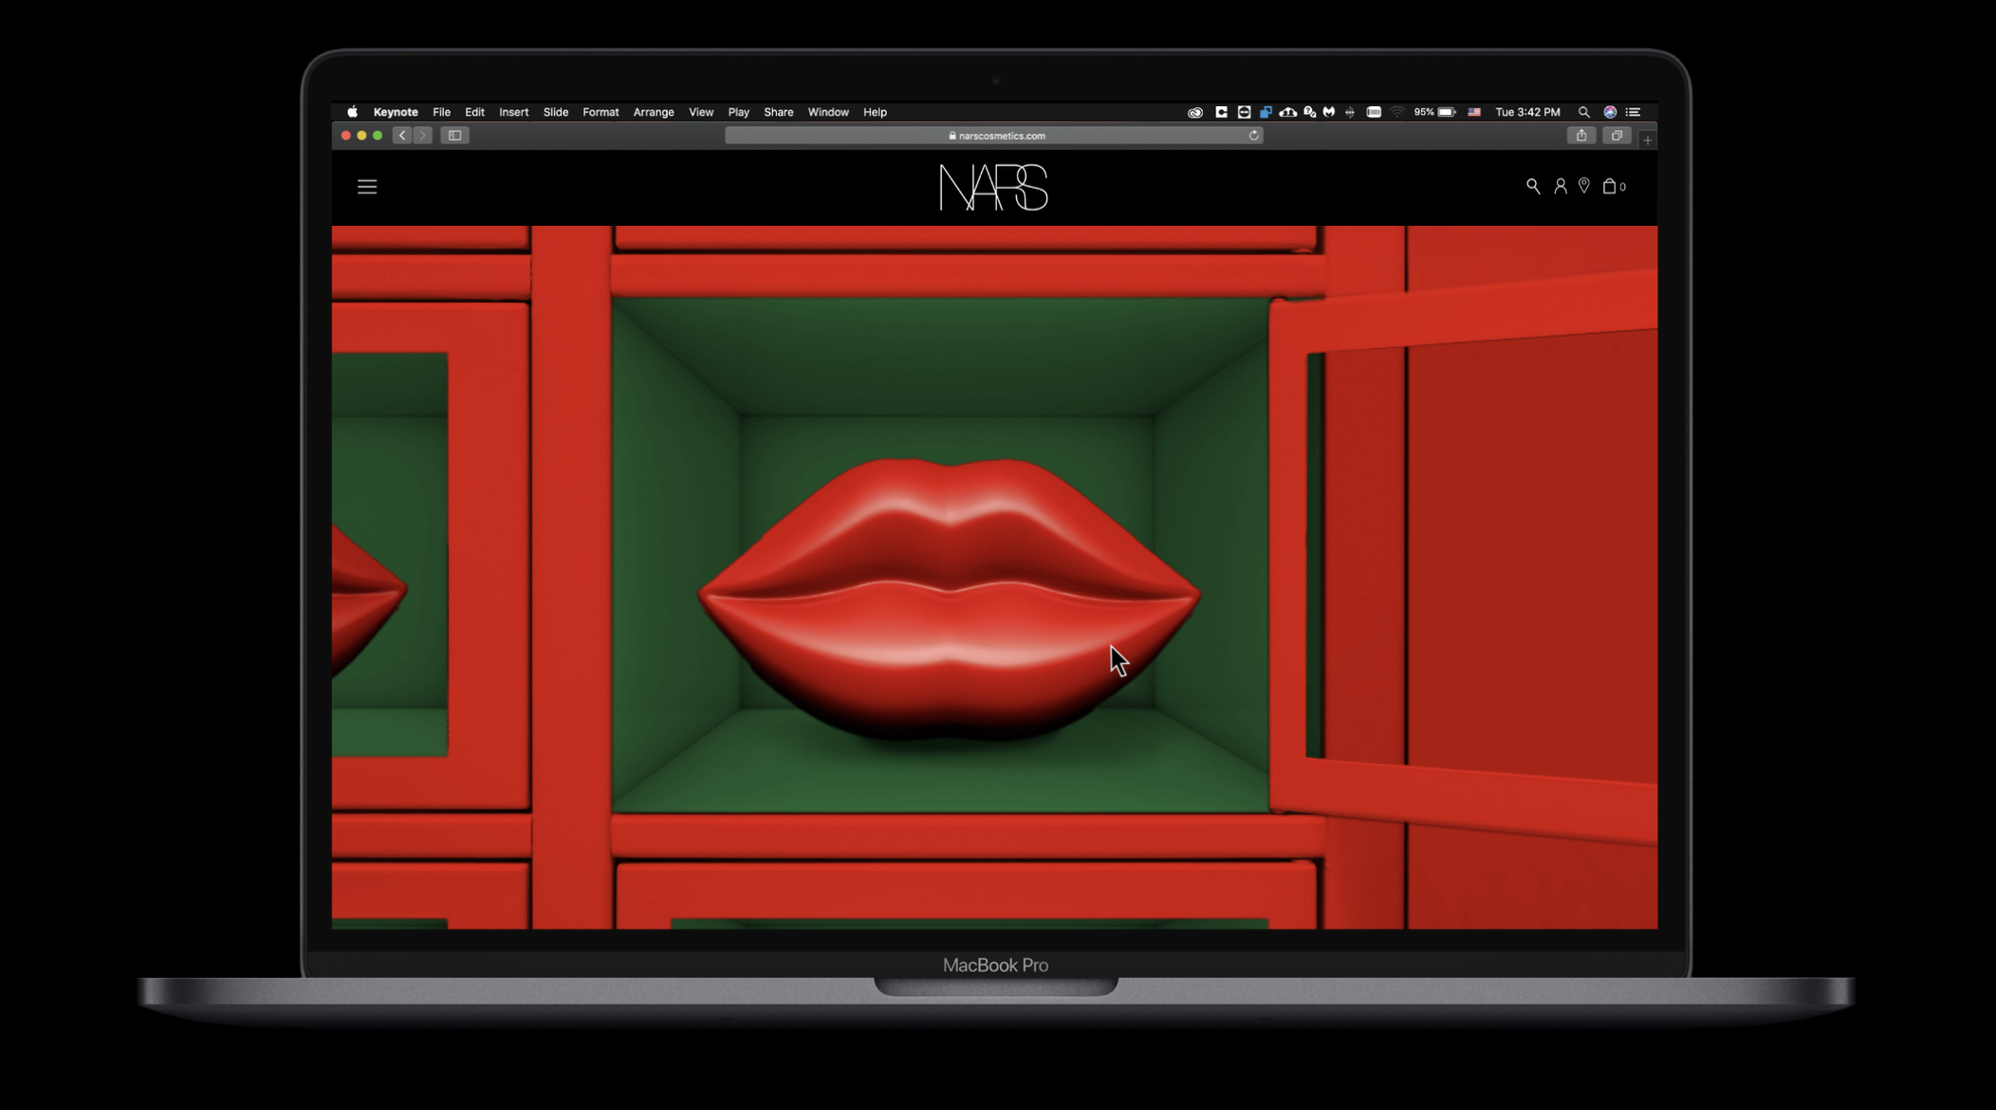Toggle the Safari sidebar
The image size is (1996, 1110).
(x=455, y=135)
